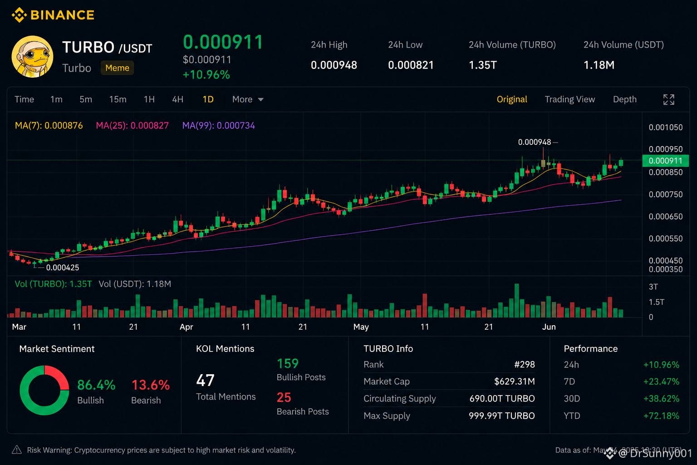Click the KOL Mentions heading
This screenshot has height=465, width=697.
225,349
